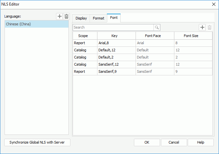Switch to the Display tab
Image resolution: width=219 pixels, height=154 pixels.
[81, 18]
